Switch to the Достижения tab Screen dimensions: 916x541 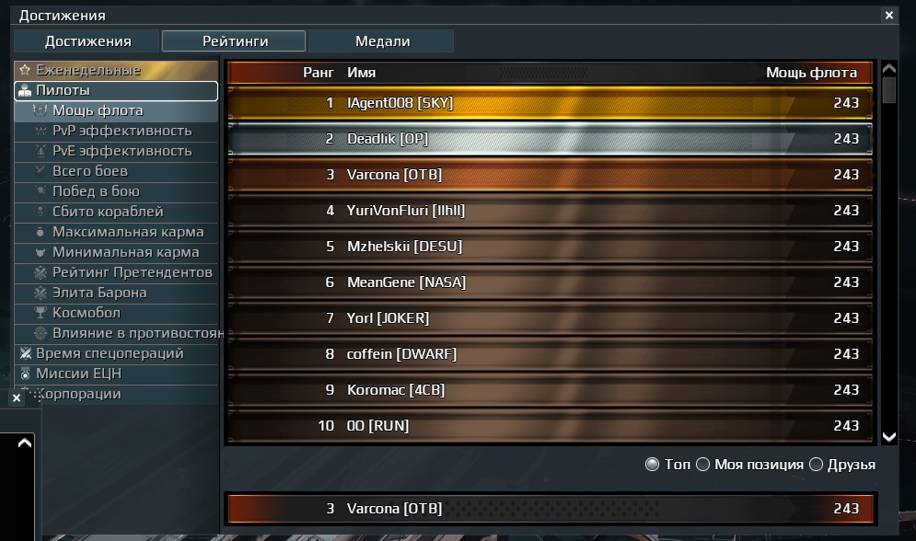[x=87, y=41]
